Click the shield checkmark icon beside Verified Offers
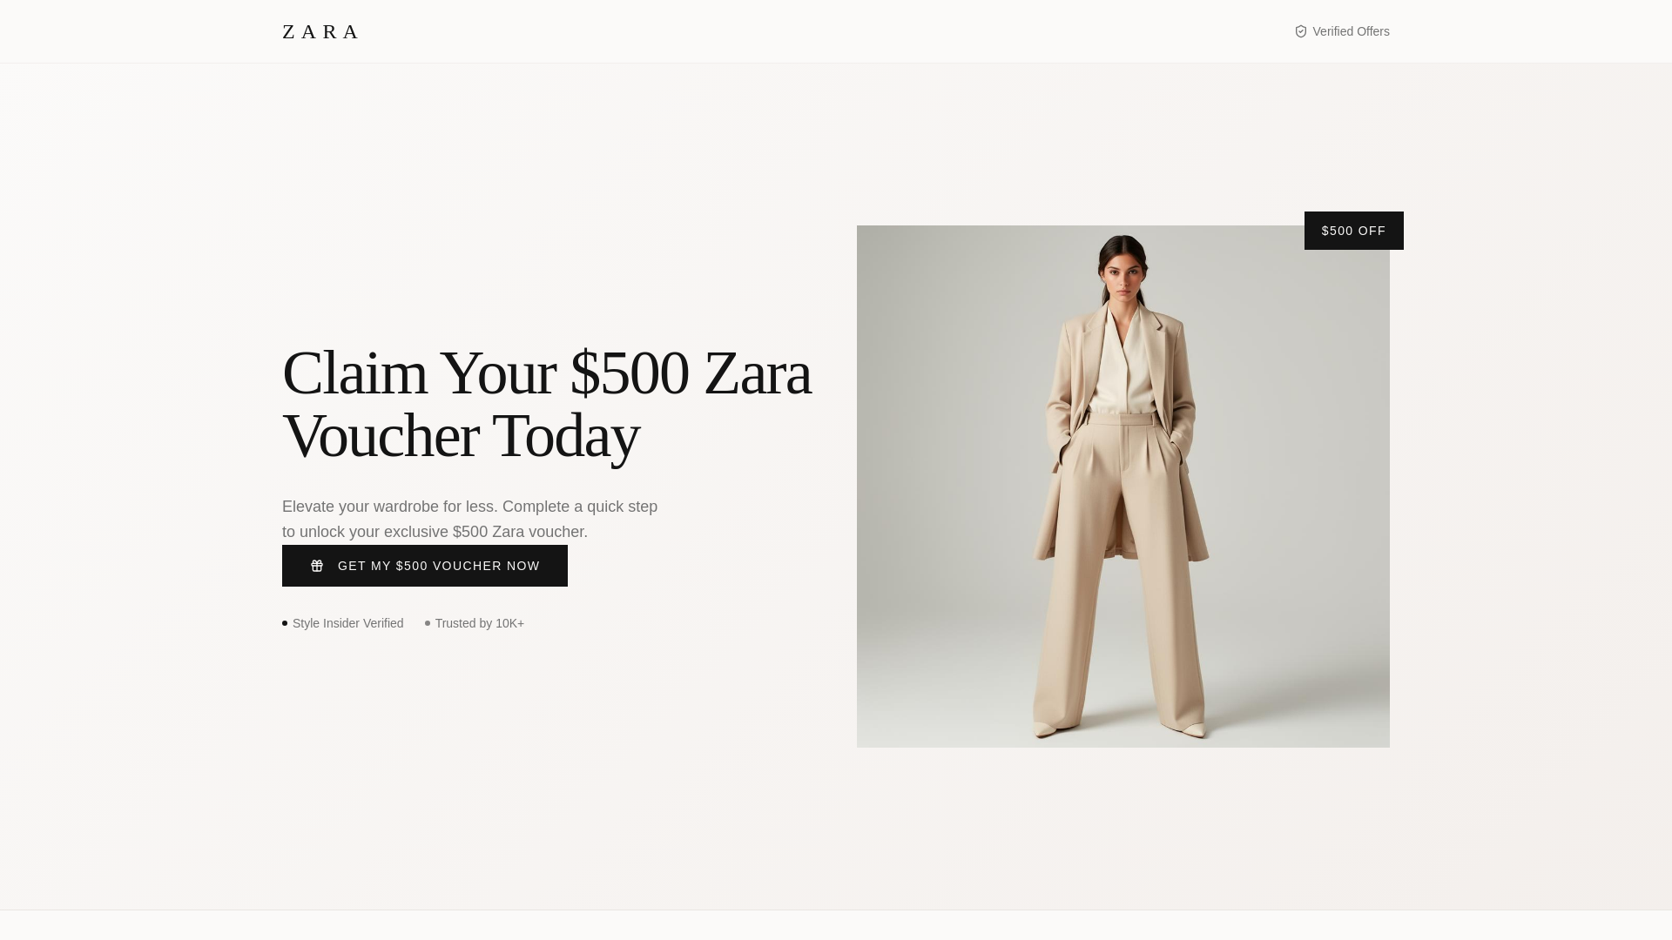The image size is (1672, 940). (1301, 31)
